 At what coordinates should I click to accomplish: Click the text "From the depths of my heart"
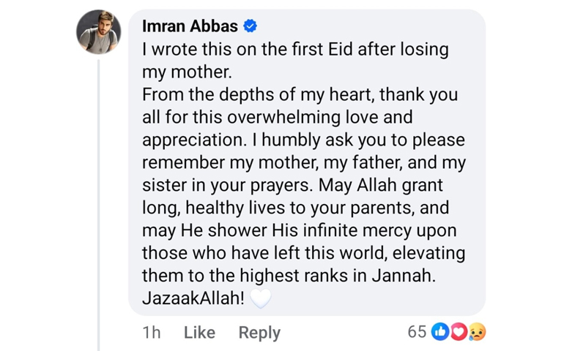tap(249, 95)
